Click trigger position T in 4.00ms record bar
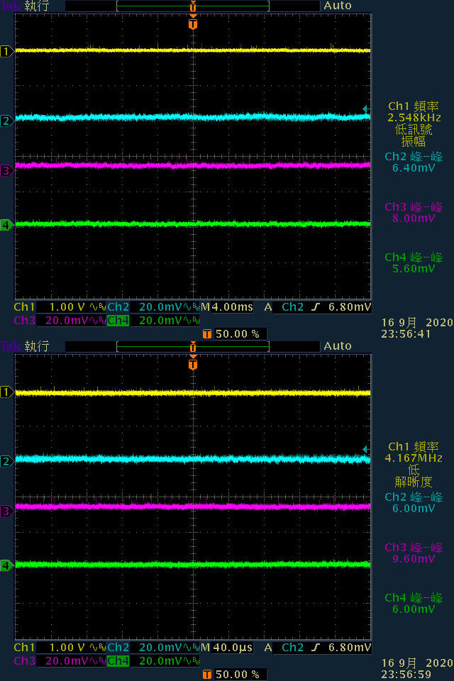Screen dimensions: 454x681 pyautogui.click(x=193, y=6)
